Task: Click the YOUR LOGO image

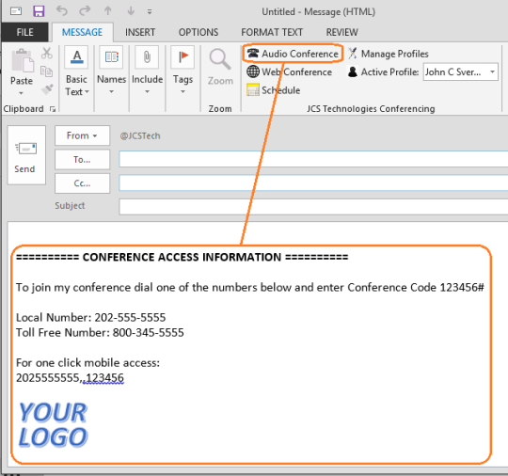Action: [53, 425]
